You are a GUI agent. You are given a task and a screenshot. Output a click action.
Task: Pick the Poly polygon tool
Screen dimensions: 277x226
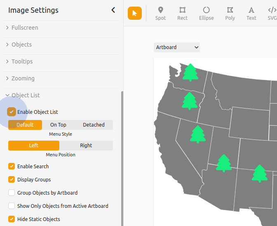[230, 13]
